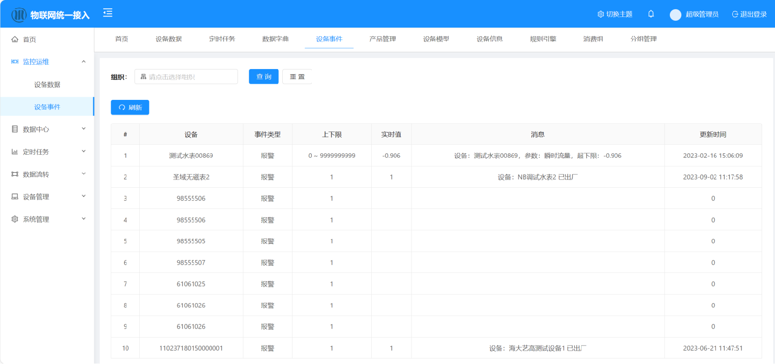775x364 pixels.
Task: Click the 切换主题 theme gear icon
Action: pyautogui.click(x=601, y=14)
